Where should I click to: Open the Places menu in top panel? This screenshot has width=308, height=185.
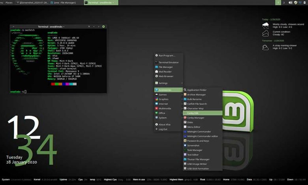9,2
